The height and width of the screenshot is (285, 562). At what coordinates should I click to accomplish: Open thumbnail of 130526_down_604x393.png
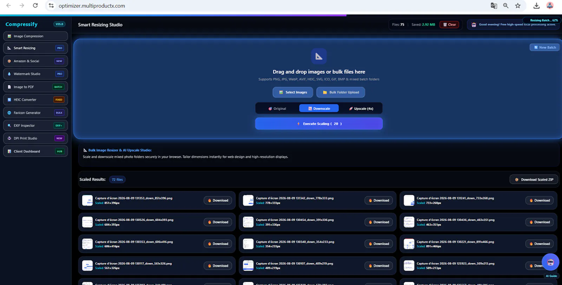pyautogui.click(x=87, y=222)
